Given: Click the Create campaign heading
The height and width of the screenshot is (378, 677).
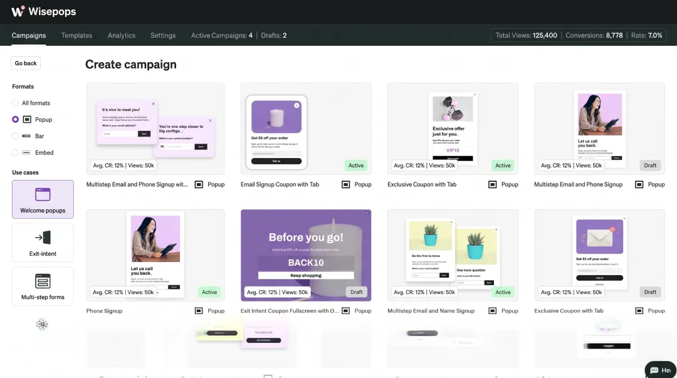Looking at the screenshot, I should [131, 65].
